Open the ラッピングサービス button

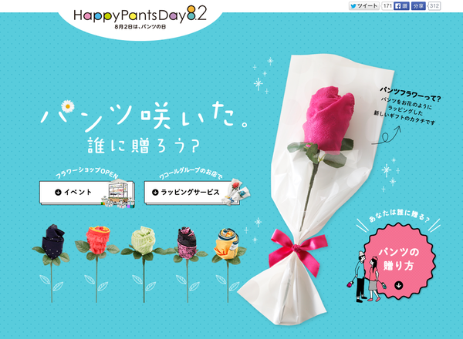pyautogui.click(x=191, y=192)
